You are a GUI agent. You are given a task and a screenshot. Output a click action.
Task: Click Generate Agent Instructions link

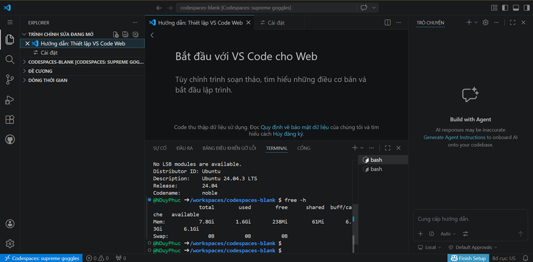[x=454, y=138]
